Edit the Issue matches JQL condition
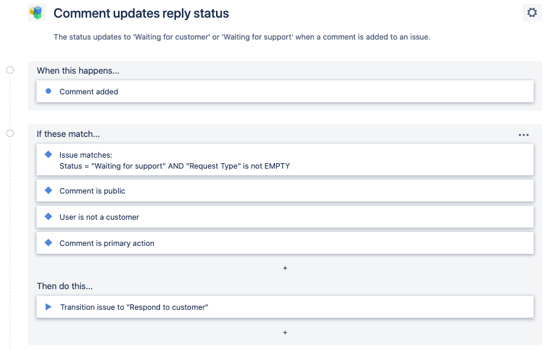The image size is (558, 350). click(x=285, y=160)
